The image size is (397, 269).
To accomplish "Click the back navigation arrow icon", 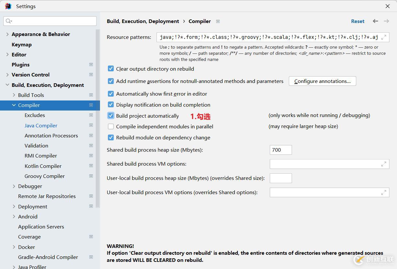I will 375,21.
